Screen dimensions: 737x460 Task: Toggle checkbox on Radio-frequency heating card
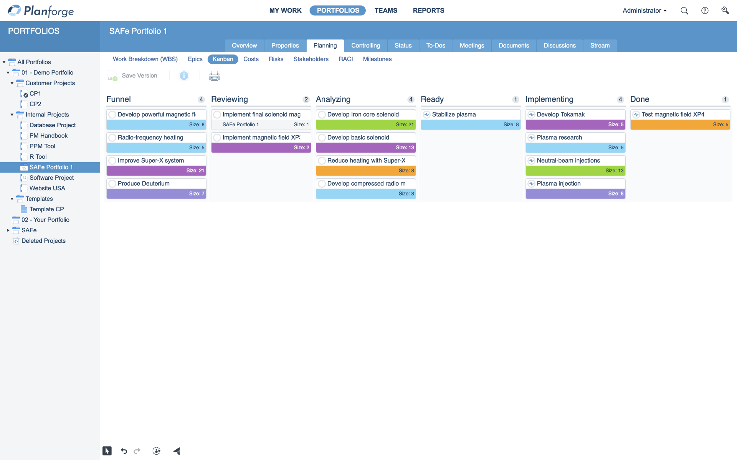click(x=112, y=137)
